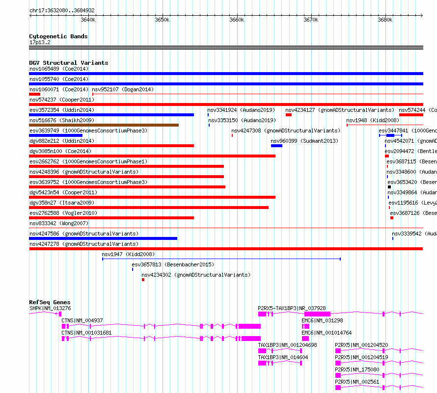The image size is (437, 393).
Task: Open the esv2094472 variant label
Action: (x=411, y=151)
